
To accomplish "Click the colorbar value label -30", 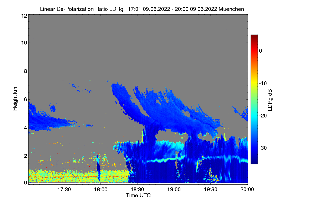I will pos(263,148).
